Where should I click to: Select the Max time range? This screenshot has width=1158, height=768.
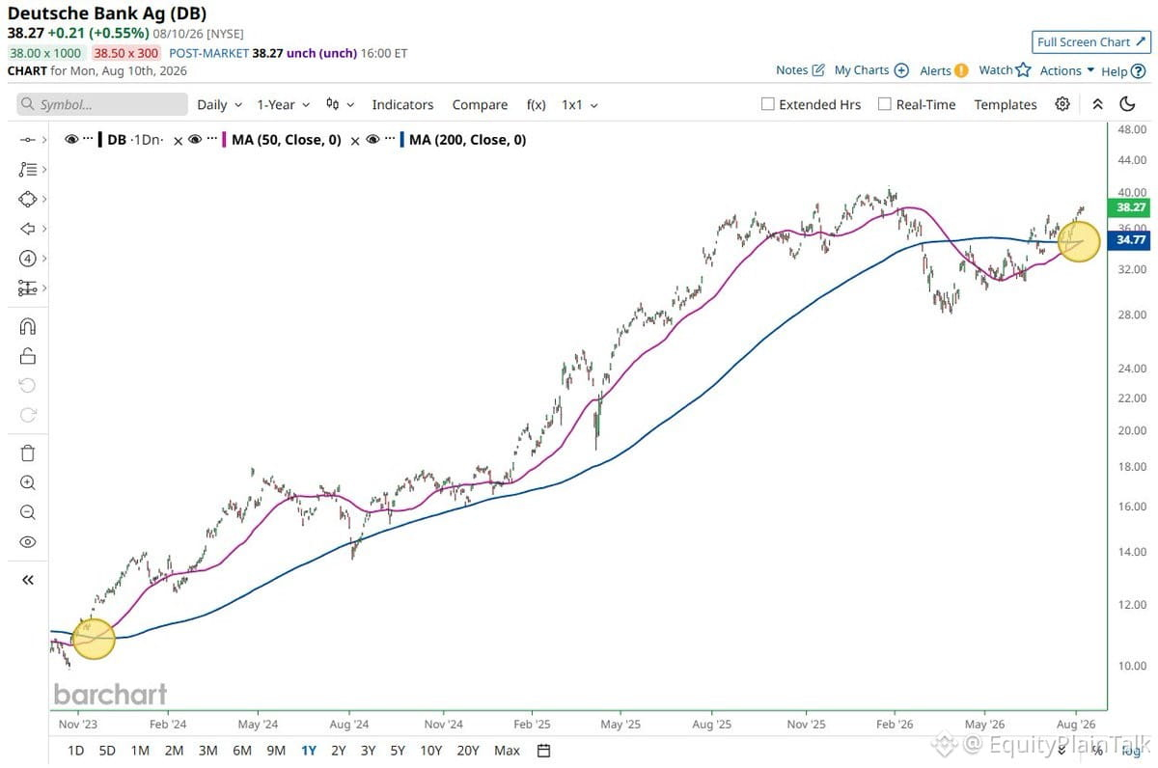[507, 751]
